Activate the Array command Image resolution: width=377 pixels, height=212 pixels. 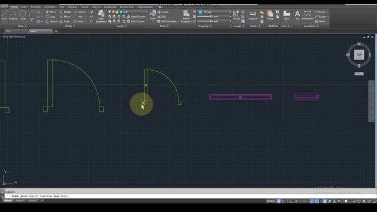click(x=78, y=21)
